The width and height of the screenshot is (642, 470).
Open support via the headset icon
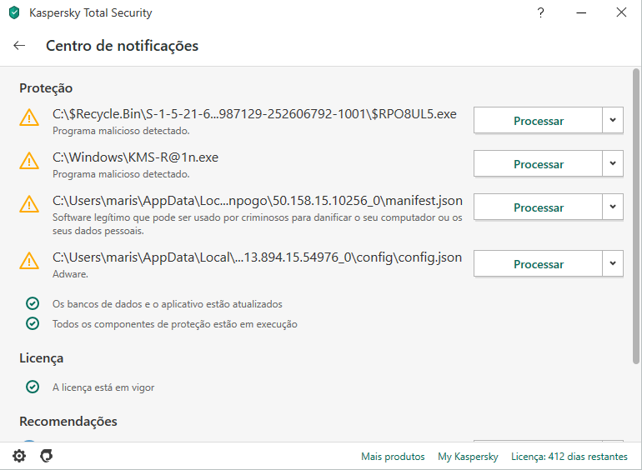click(x=46, y=456)
